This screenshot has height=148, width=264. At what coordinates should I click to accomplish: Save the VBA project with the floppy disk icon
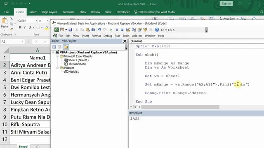tap(70, 30)
